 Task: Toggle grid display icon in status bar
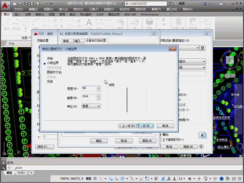tap(95, 179)
